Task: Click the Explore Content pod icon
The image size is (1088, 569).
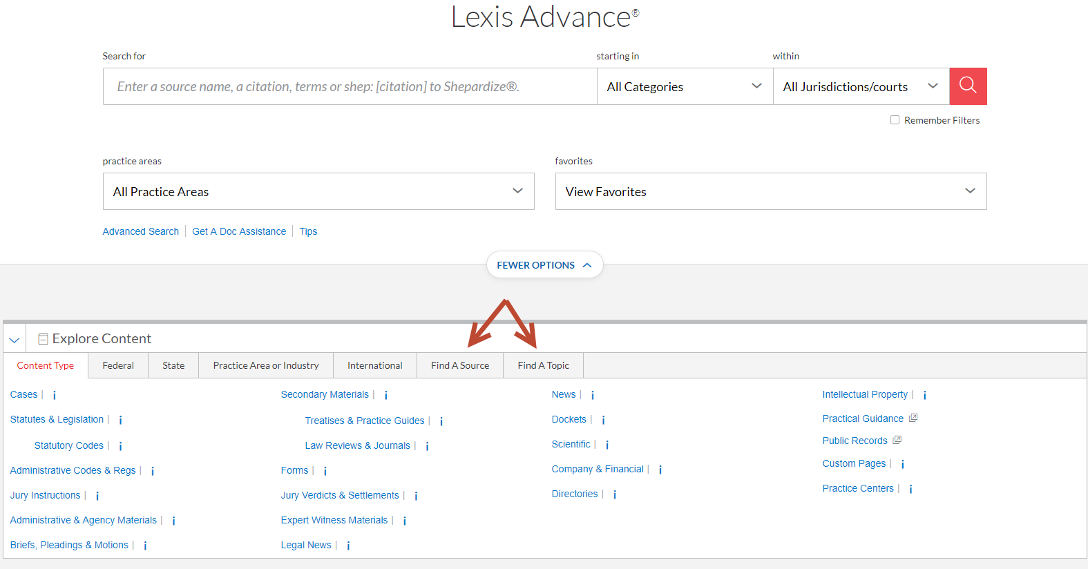Action: (43, 338)
